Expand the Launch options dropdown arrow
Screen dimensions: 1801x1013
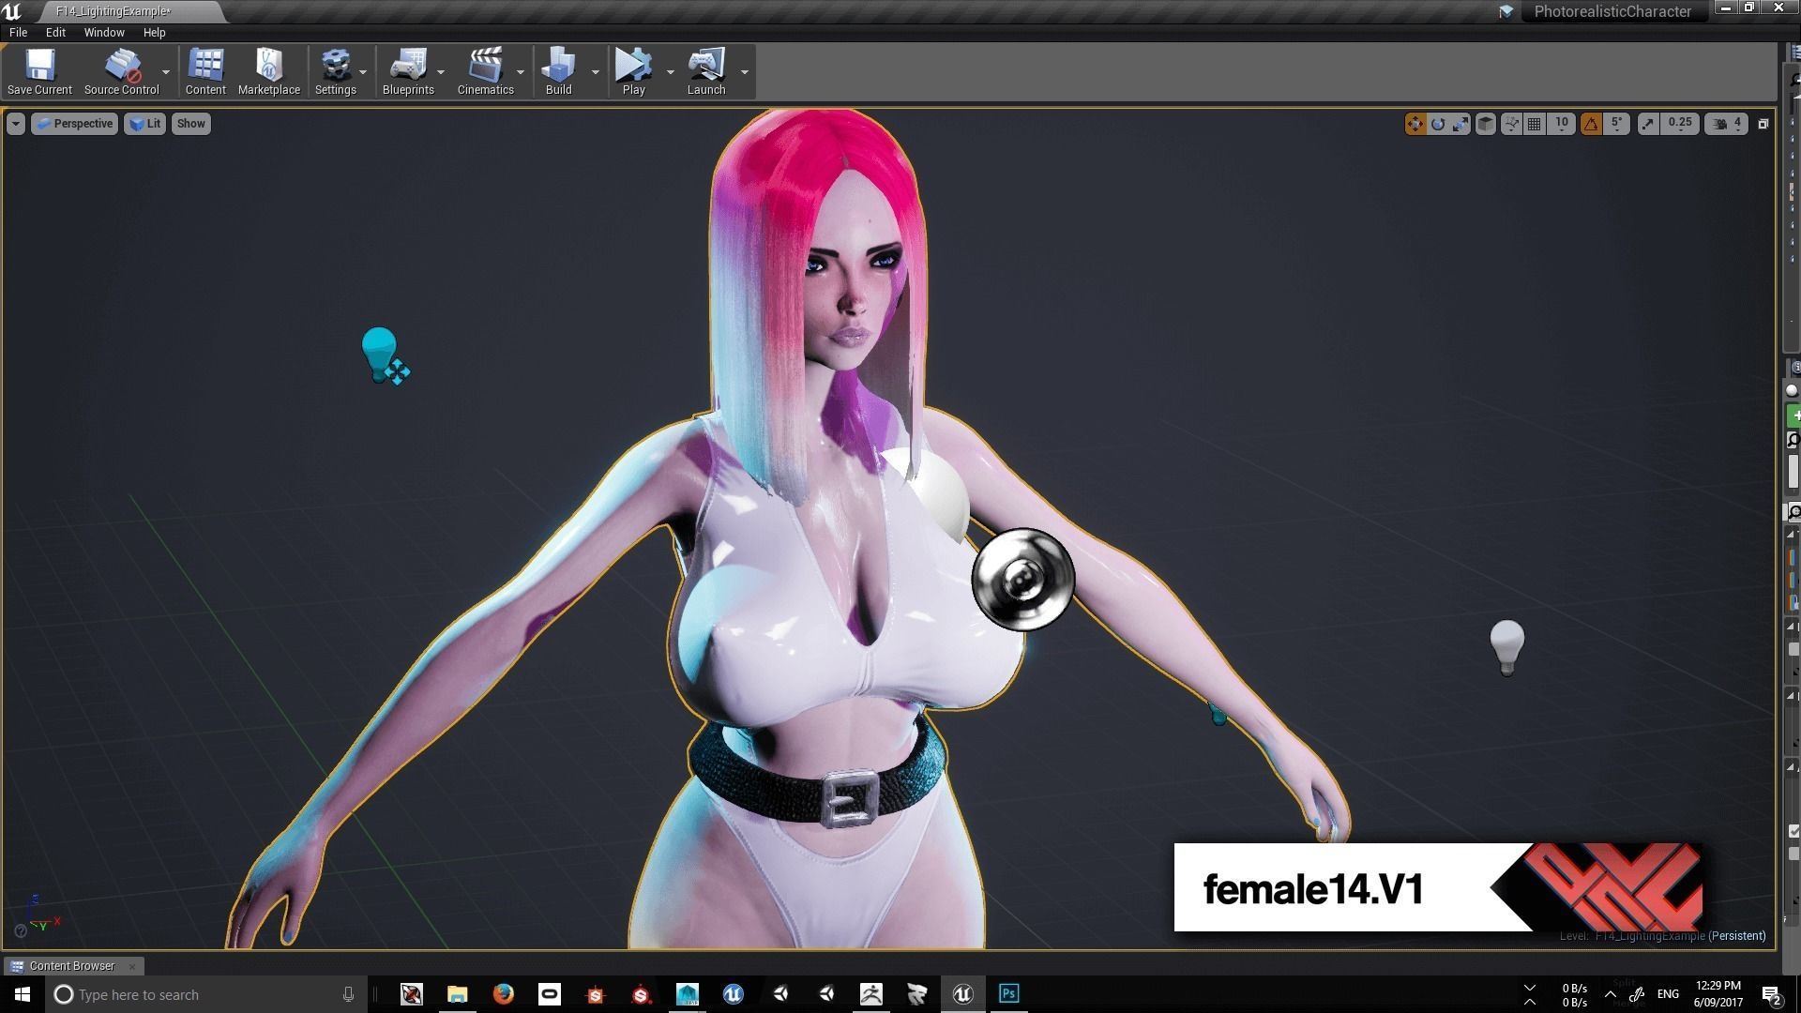coord(745,72)
